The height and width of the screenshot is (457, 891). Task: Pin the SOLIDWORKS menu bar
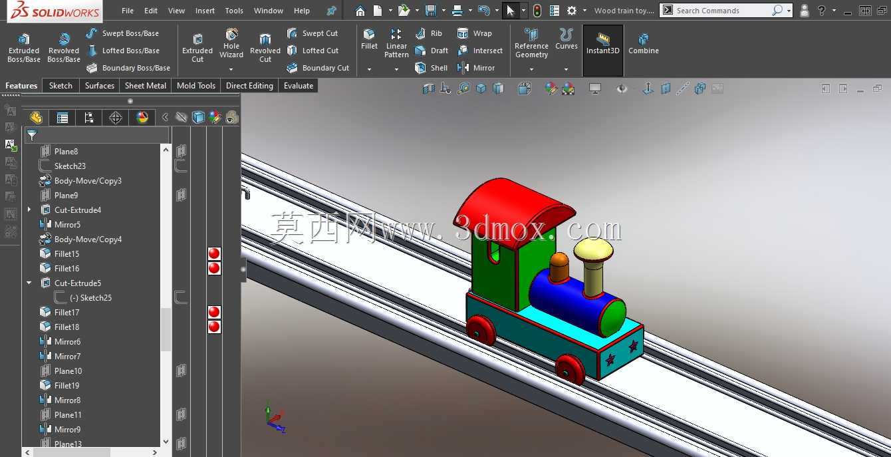331,11
